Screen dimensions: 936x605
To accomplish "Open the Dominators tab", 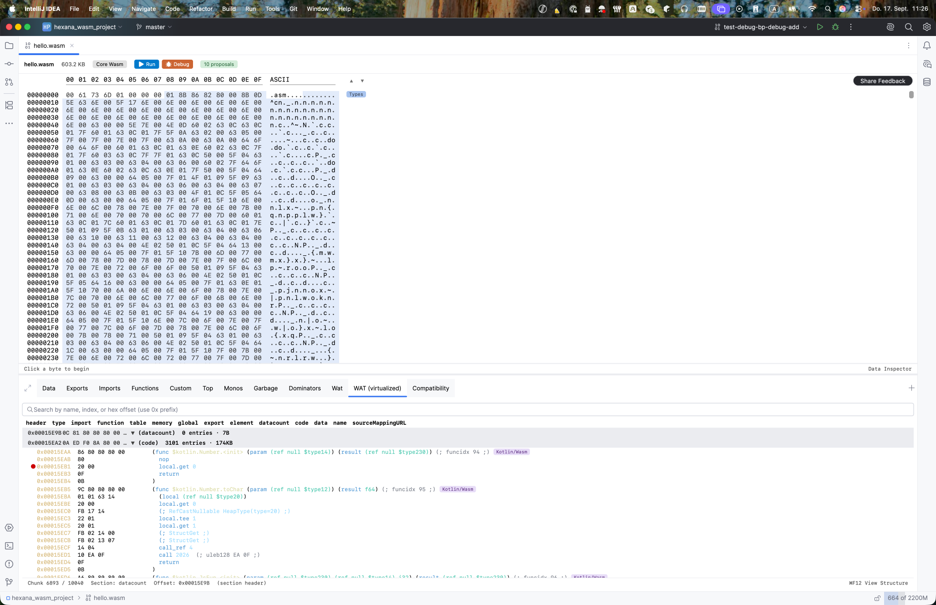I will click(x=305, y=388).
